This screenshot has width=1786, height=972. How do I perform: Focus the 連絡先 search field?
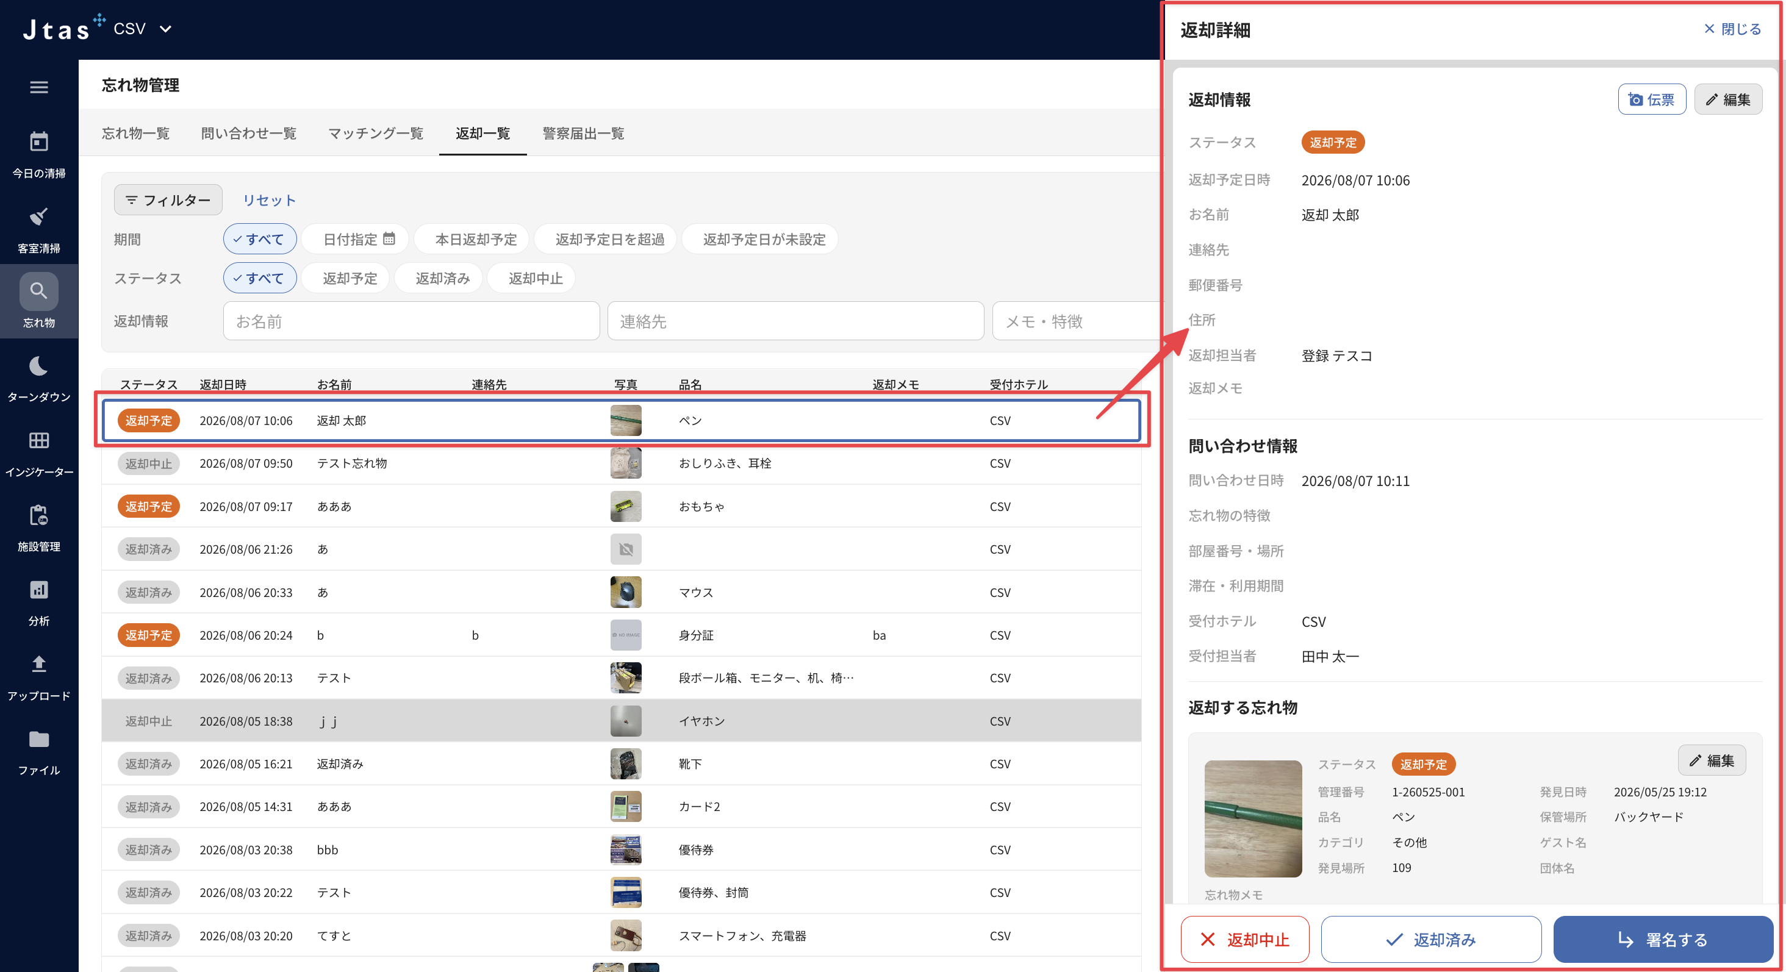click(x=795, y=321)
